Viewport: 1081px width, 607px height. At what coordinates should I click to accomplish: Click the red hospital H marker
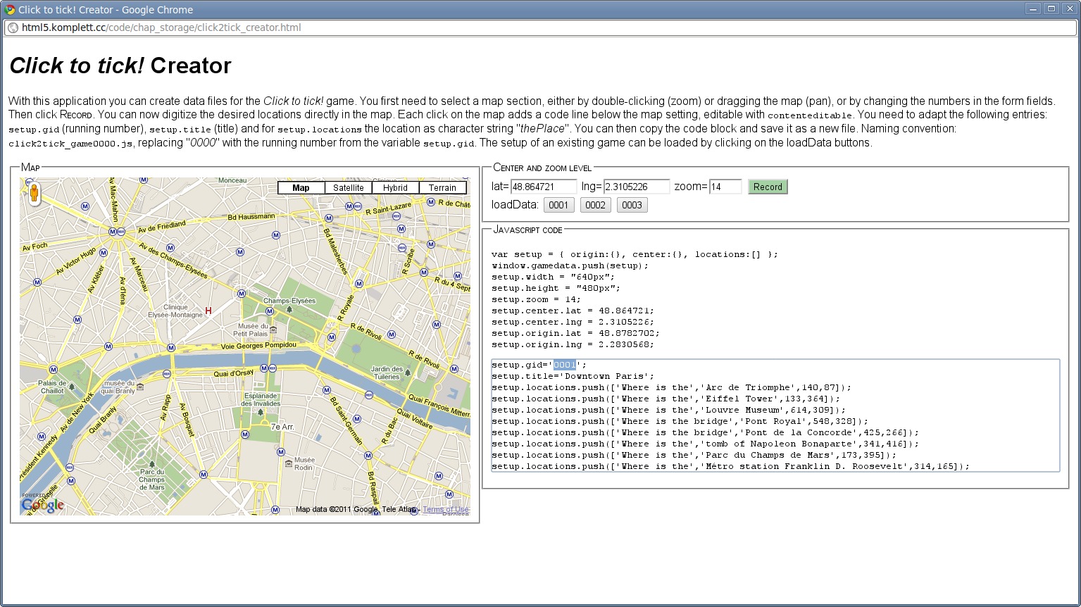(208, 311)
